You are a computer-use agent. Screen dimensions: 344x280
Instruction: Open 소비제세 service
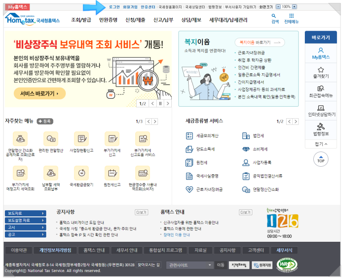tap(255, 149)
